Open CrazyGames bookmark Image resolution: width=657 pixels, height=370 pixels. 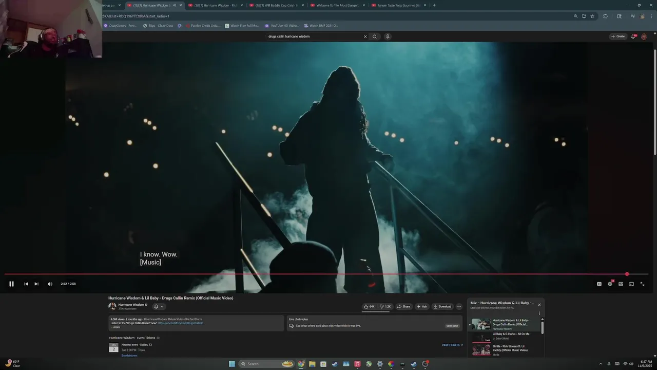pos(121,25)
